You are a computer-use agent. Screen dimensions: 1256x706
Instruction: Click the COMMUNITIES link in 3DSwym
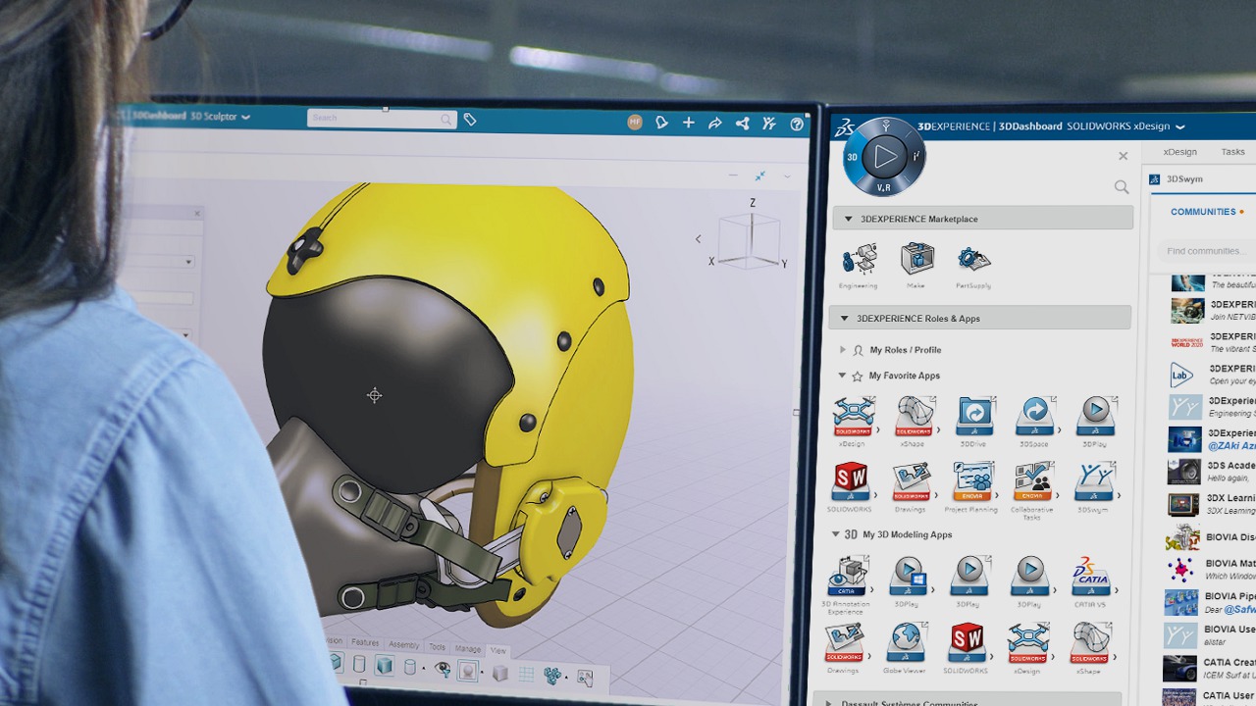1201,211
